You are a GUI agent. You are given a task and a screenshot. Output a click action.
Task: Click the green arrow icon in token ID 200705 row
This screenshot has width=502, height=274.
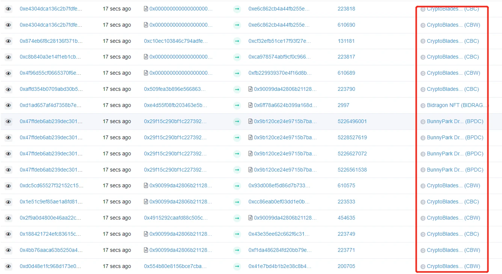coord(237,266)
